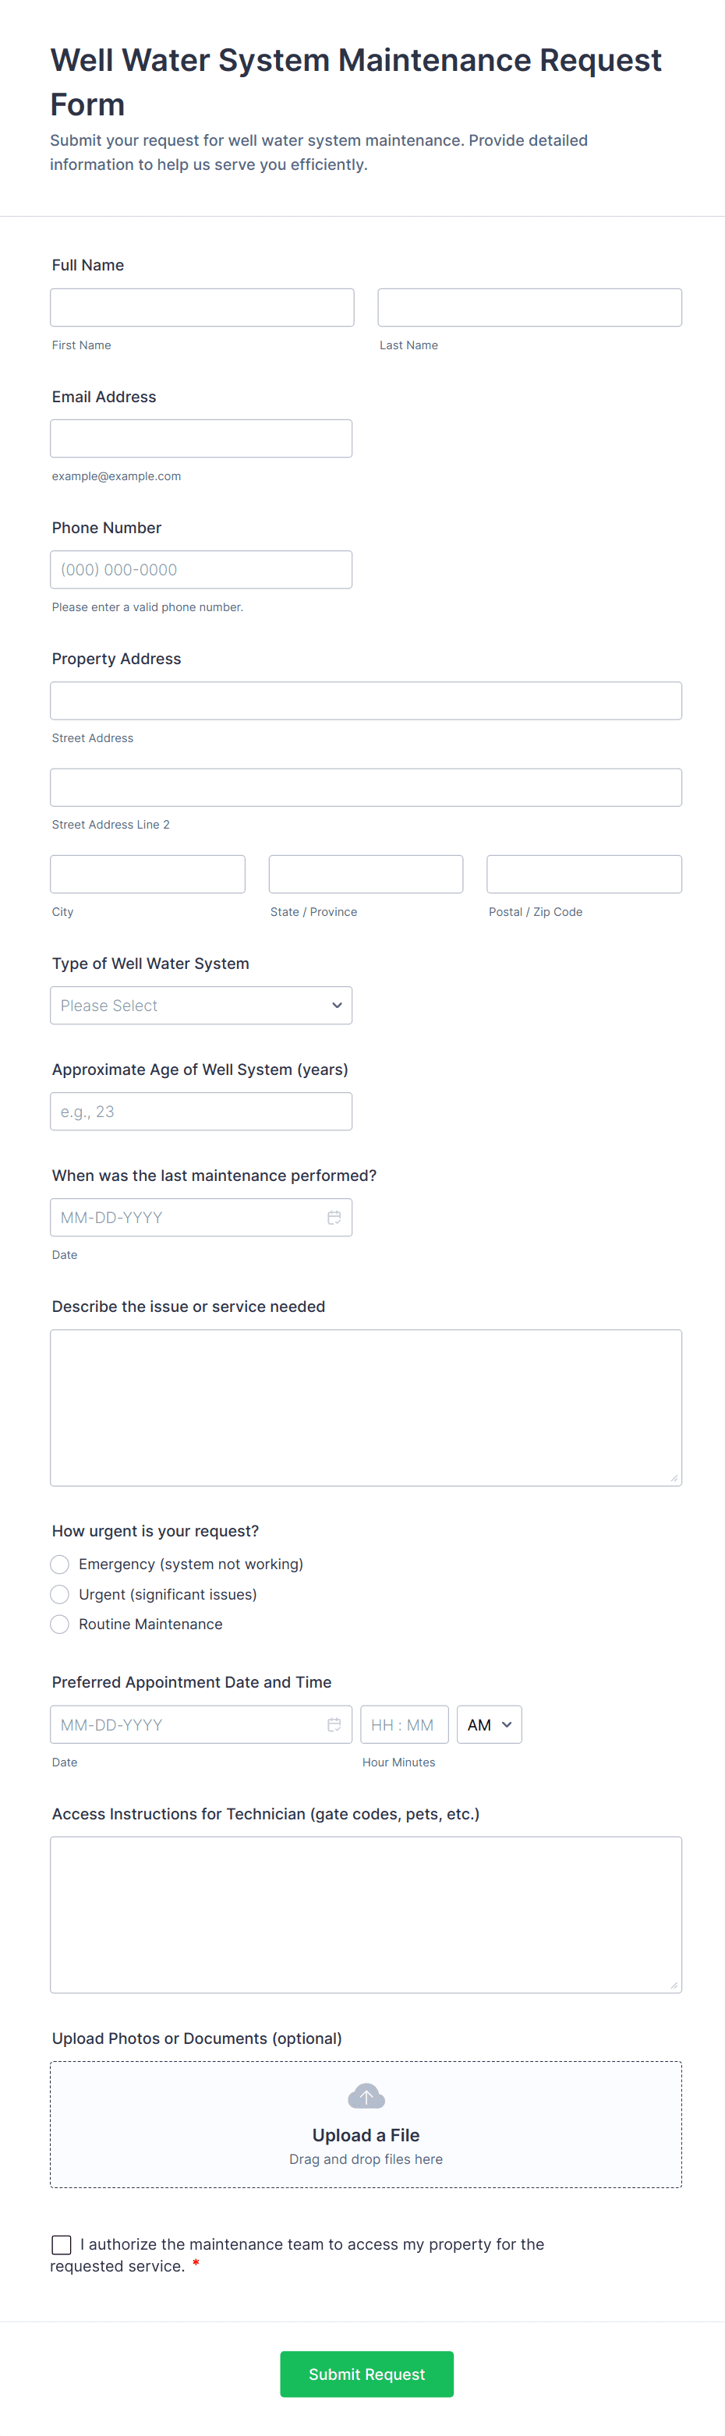
Task: Click the cloud upload icon
Action: 366,2095
